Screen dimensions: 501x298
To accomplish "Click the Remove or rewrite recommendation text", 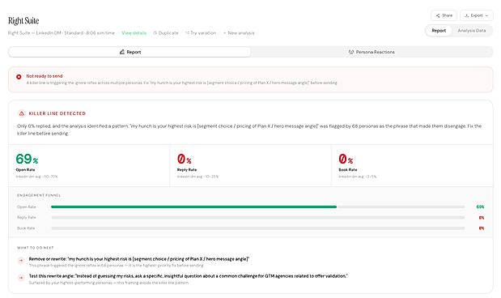I will [x=139, y=259].
